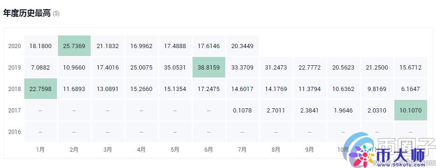This screenshot has height=168, width=436.
Task: Open the www.99hufu.com watermark link
Action: [x=404, y=165]
